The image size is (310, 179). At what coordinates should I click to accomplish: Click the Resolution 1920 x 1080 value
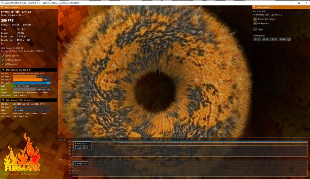pyautogui.click(x=24, y=40)
